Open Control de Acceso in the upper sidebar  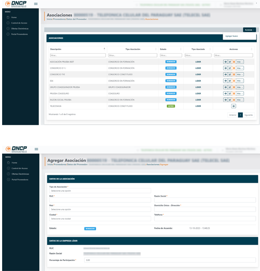(x=19, y=23)
